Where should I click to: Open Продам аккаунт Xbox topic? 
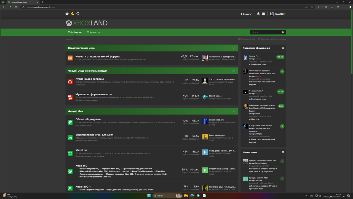(259, 178)
